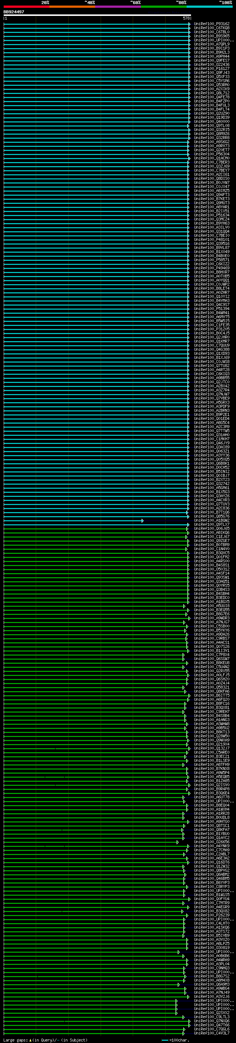
Task: Select hit label UniRef100_Q46JY9
Action: (x=212, y=443)
